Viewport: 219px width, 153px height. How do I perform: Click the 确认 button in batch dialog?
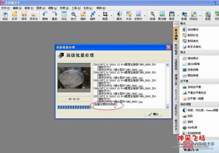pyautogui.click(x=153, y=114)
